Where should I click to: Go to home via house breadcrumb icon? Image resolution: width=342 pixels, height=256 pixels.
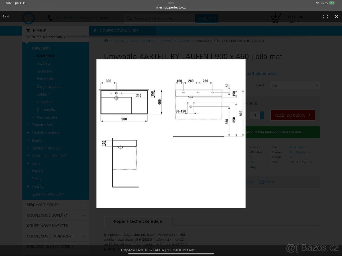pos(106,41)
